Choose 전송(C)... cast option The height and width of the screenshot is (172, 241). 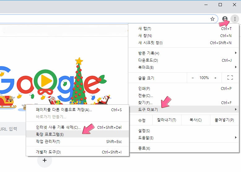pyautogui.click(x=184, y=95)
